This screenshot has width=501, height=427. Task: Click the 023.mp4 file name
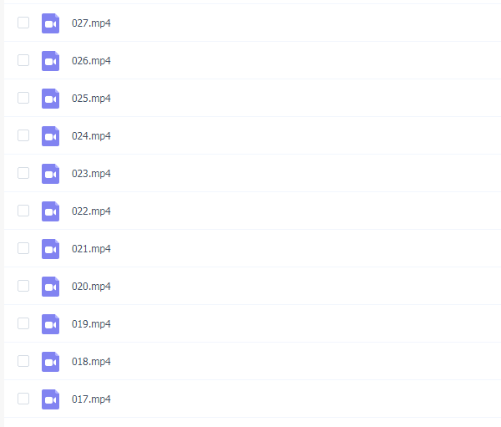click(91, 173)
